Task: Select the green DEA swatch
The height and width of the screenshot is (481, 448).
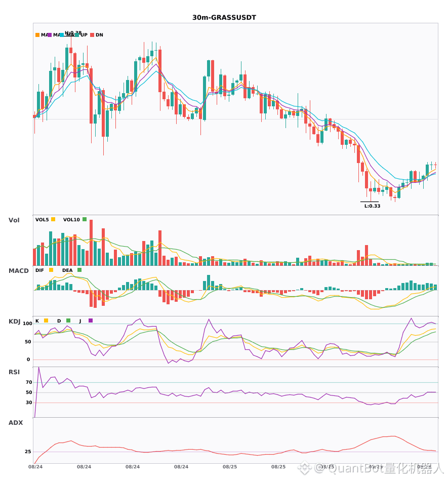Action: [x=79, y=270]
